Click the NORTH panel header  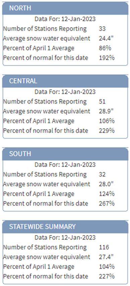click(x=65, y=8)
